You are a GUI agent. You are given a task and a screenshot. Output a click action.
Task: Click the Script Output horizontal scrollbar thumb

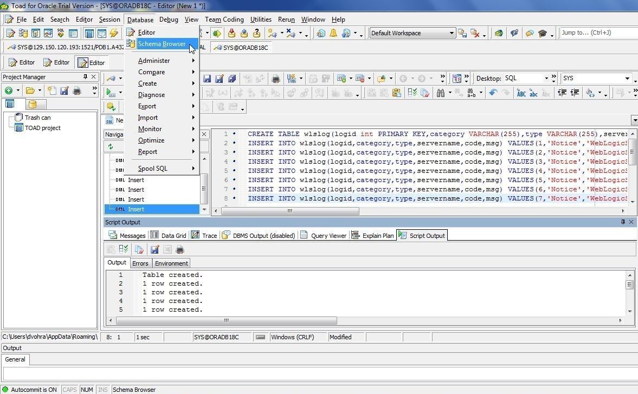point(227,320)
